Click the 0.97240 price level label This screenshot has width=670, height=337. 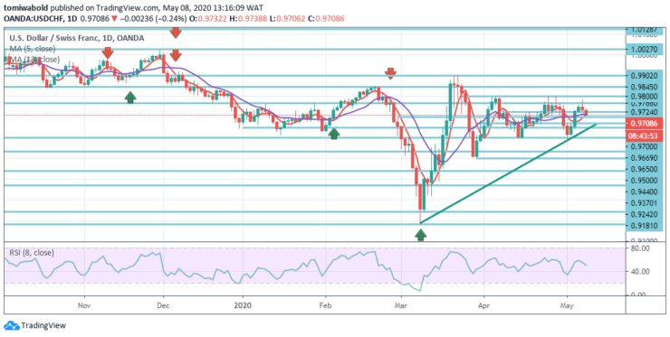pyautogui.click(x=645, y=112)
